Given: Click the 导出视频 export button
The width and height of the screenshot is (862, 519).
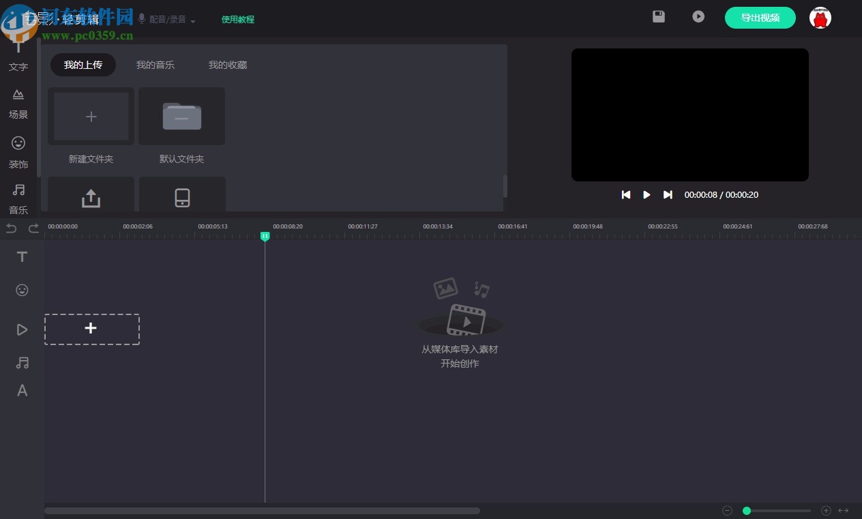Looking at the screenshot, I should pos(760,18).
